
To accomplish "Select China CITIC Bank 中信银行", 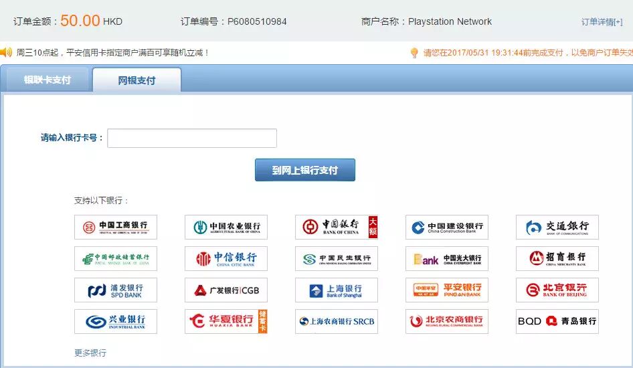I will (x=226, y=259).
